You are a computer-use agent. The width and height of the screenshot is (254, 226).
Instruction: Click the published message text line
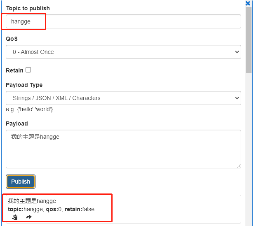(32, 201)
